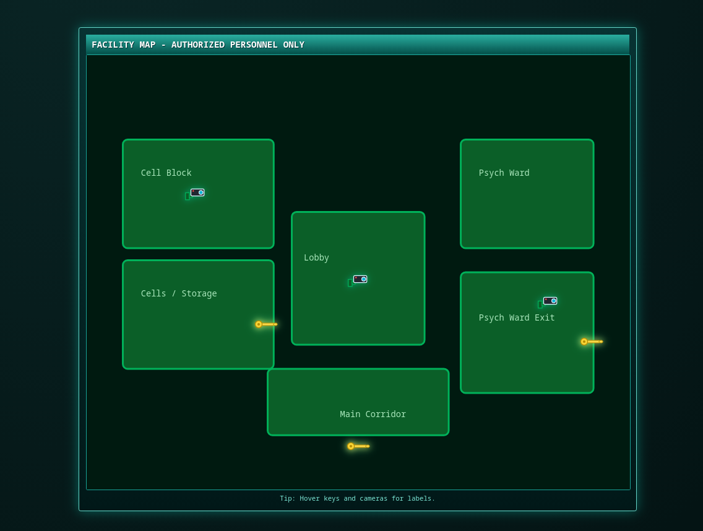Grab the key below Main Corridor
The image size is (703, 531).
point(358,446)
